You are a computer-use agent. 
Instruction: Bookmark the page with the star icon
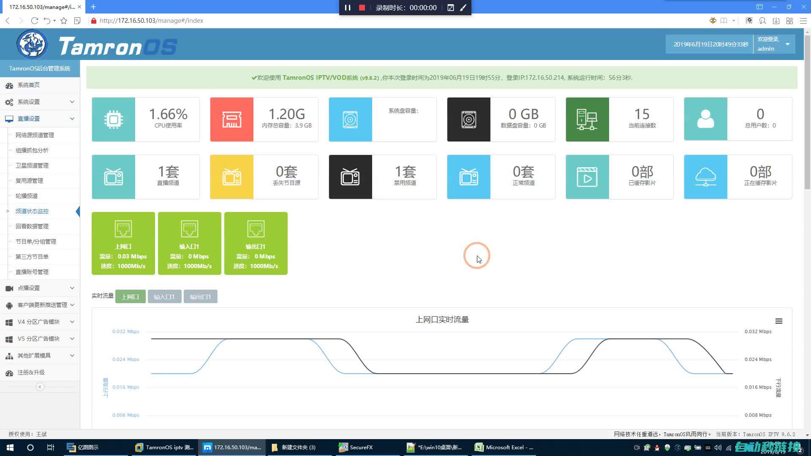click(x=64, y=21)
